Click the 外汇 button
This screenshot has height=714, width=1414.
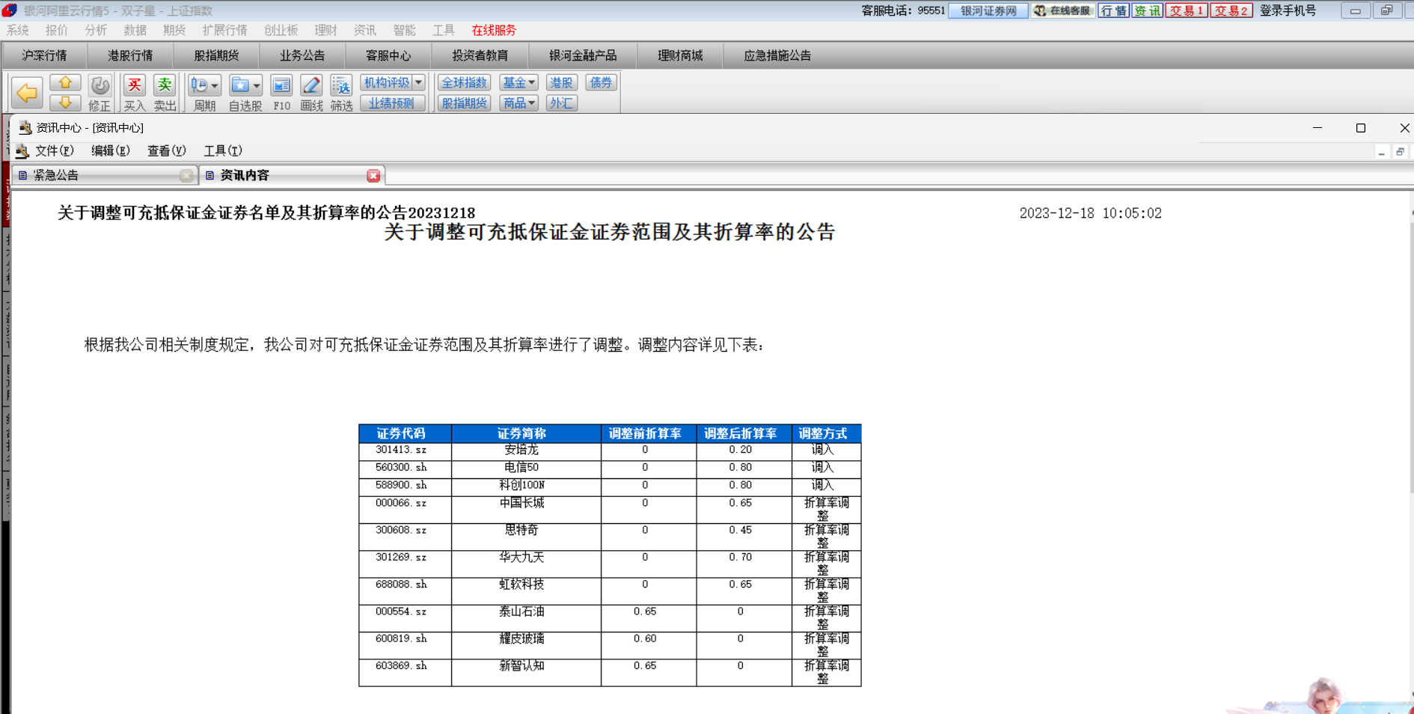561,103
